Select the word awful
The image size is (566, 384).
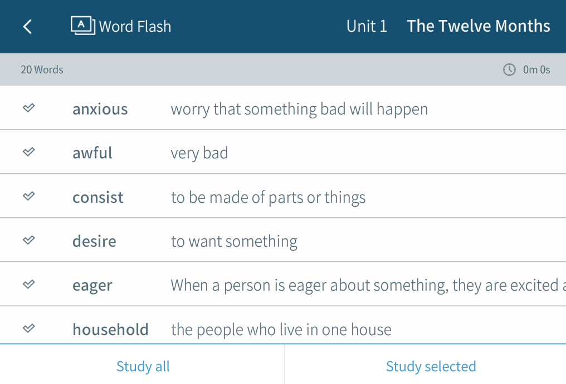(92, 153)
